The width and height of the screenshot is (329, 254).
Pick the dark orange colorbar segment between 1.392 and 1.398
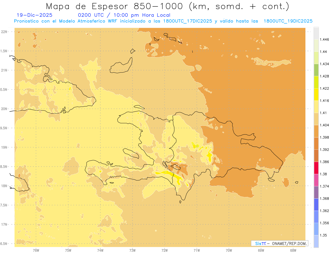316,143
